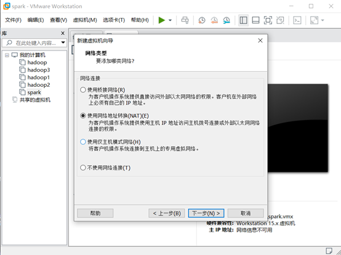Viewport: 341px width, 255px height.
Task: Enter full screen mode icon
Action: point(268,20)
